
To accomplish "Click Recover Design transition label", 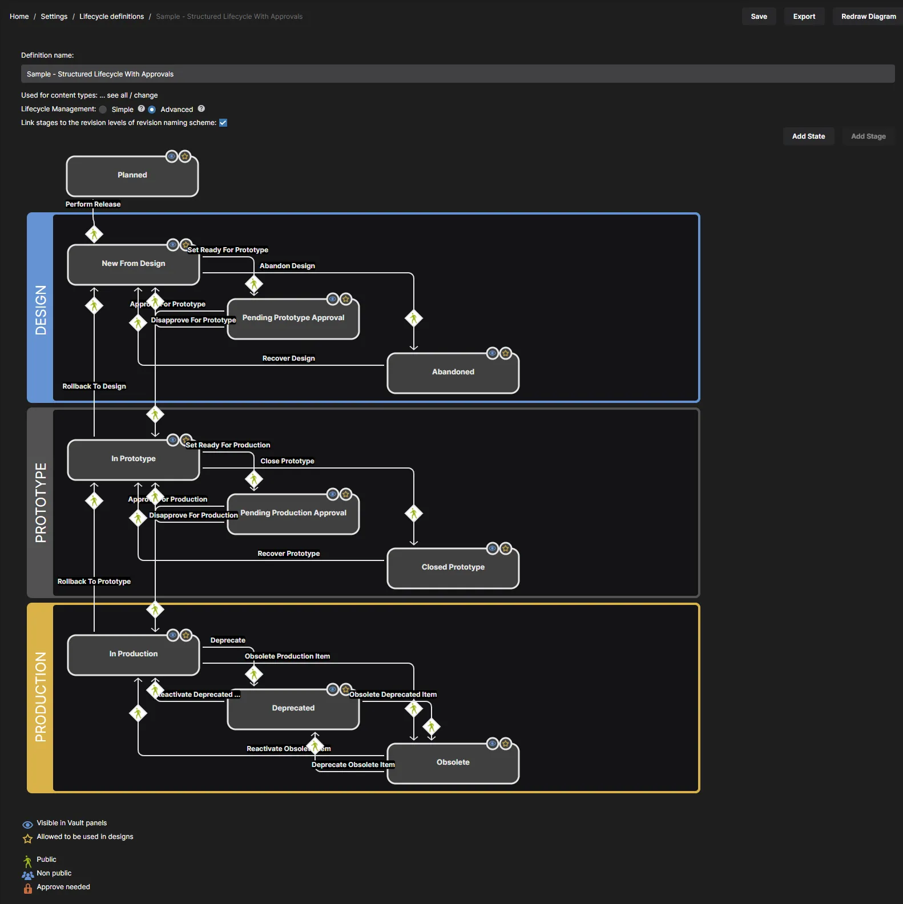I will pos(289,358).
